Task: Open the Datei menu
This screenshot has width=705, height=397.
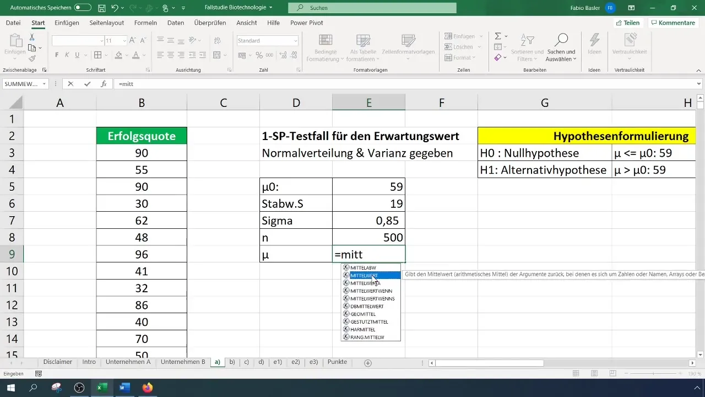Action: click(13, 23)
